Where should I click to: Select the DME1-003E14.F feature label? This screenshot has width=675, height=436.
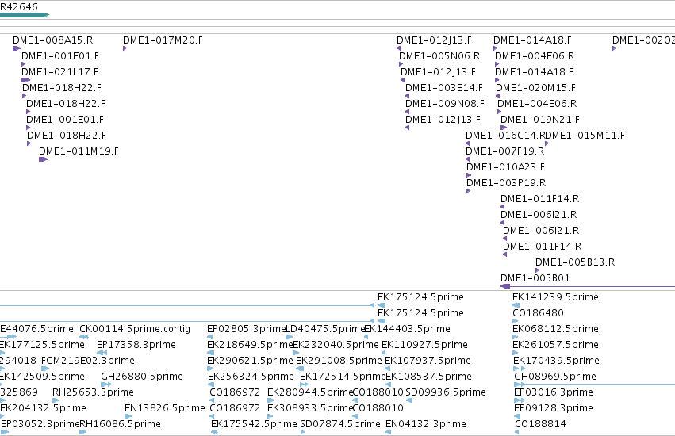pyautogui.click(x=444, y=88)
